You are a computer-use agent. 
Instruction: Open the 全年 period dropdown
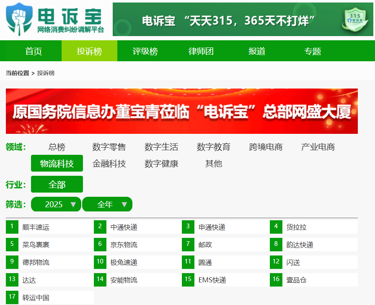click(x=107, y=204)
